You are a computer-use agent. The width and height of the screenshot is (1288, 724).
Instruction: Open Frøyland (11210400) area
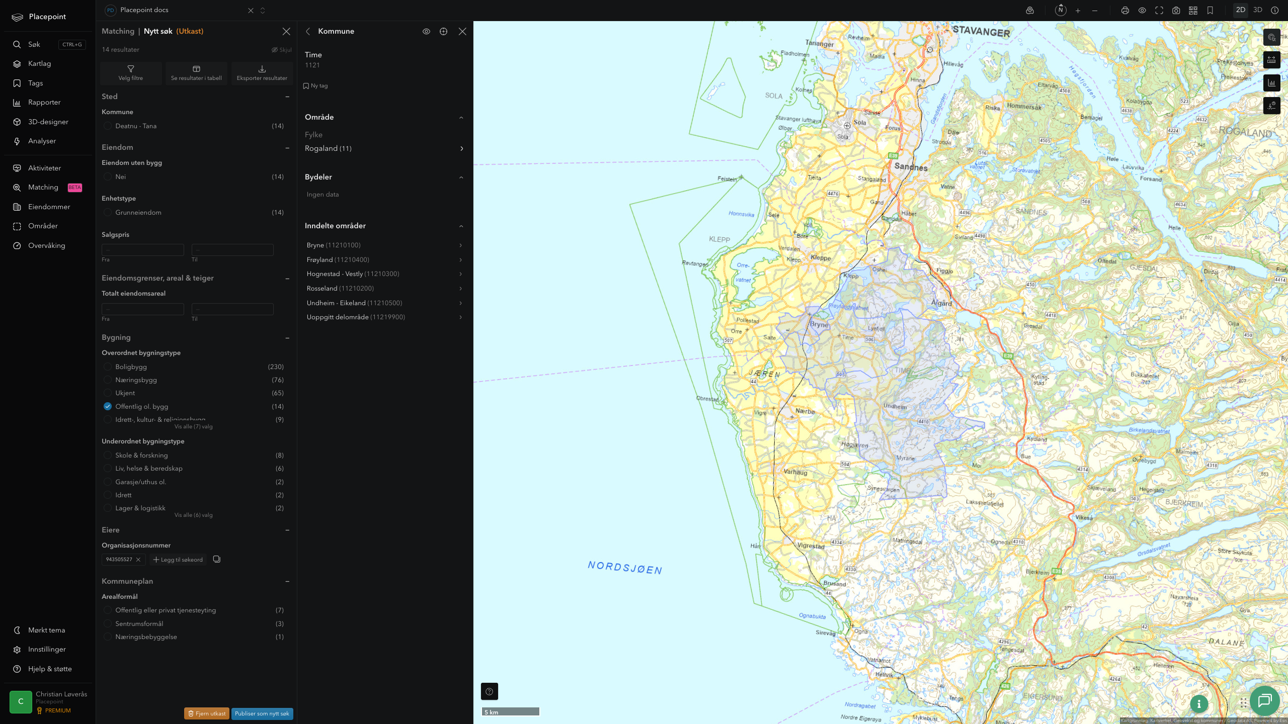coord(385,260)
